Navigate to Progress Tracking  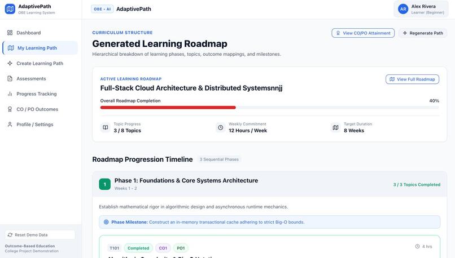[x=40, y=94]
